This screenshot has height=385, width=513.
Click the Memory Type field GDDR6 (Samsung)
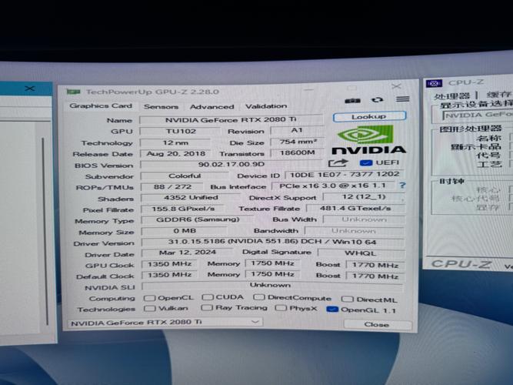tap(198, 219)
